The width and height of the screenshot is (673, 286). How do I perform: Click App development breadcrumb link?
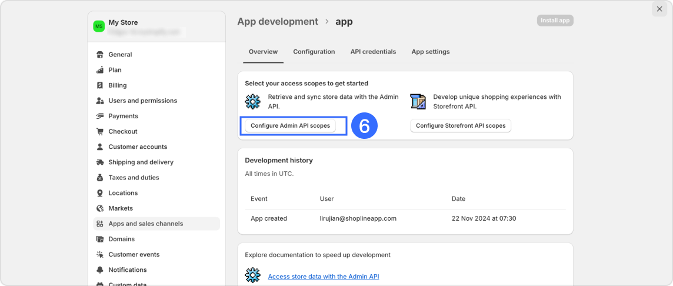point(277,22)
